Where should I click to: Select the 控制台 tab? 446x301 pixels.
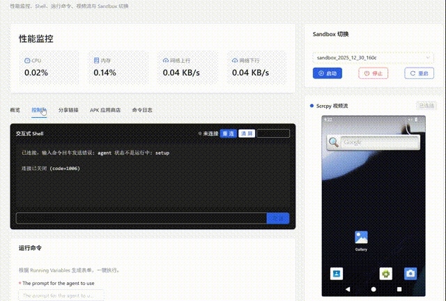[x=39, y=110]
